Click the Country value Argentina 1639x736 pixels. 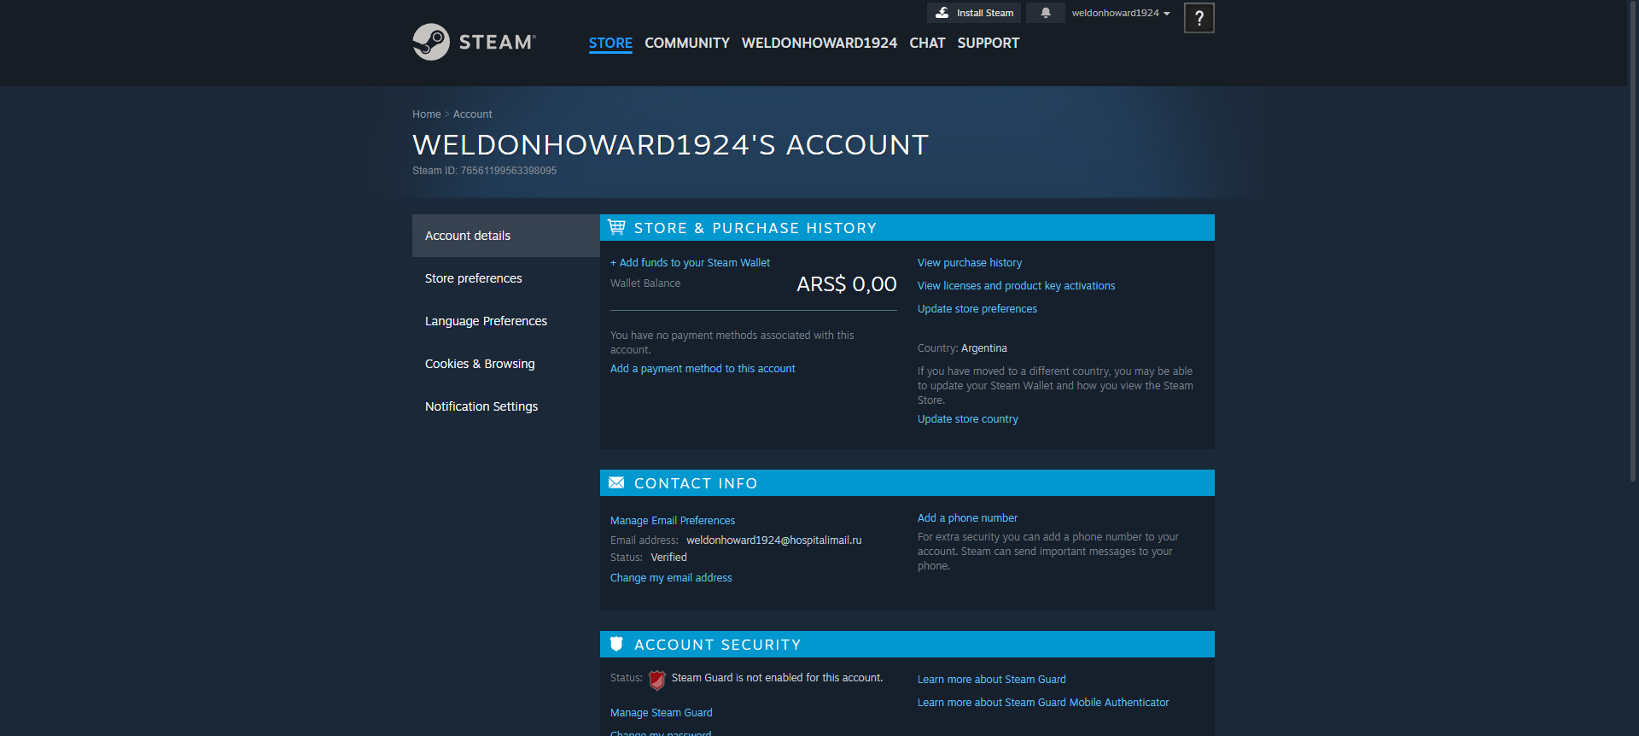pyautogui.click(x=984, y=348)
